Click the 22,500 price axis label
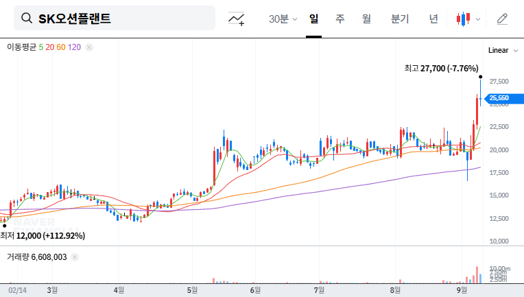The width and height of the screenshot is (524, 297). click(x=499, y=127)
